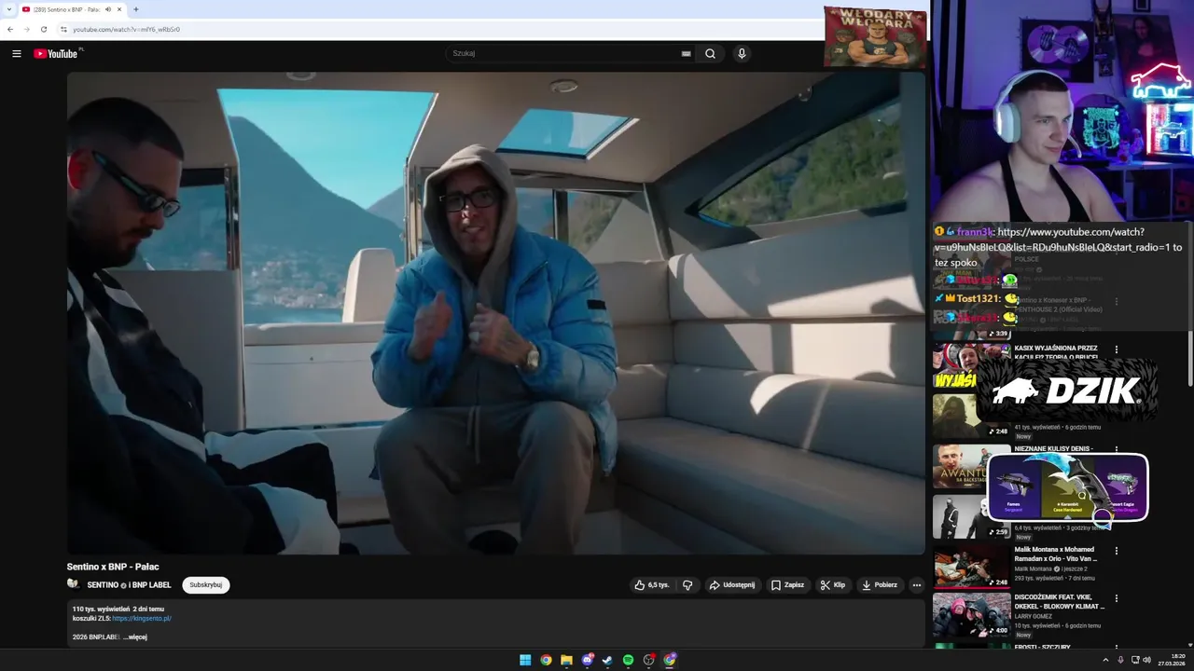Image resolution: width=1194 pixels, height=671 pixels.
Task: Open Steam from the taskbar
Action: (x=607, y=660)
